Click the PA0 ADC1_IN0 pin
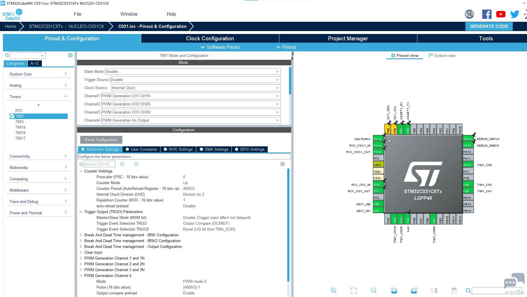Viewport: 527px width, 297px height. [378, 204]
